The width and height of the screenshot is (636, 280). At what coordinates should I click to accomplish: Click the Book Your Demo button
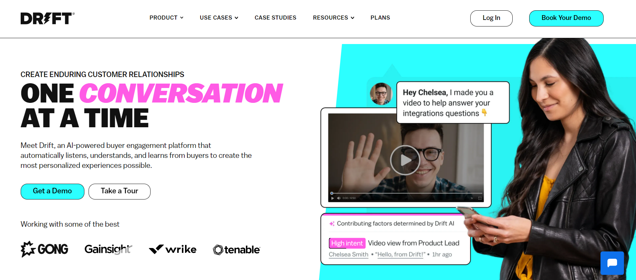coord(566,18)
